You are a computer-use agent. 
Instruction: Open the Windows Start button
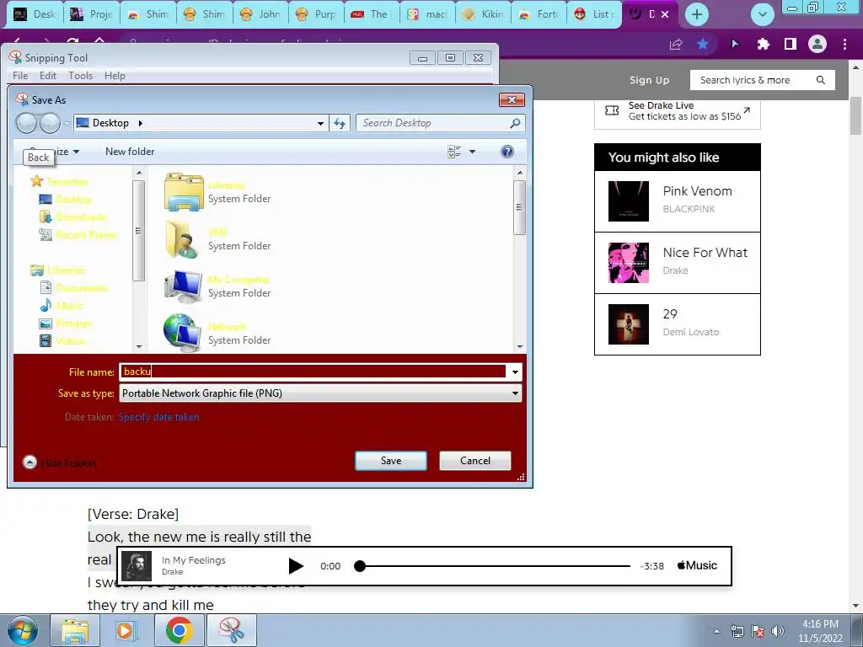point(23,630)
